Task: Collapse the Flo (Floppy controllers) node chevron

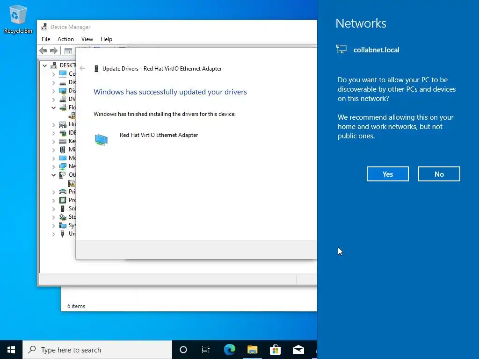Action: tap(53, 108)
